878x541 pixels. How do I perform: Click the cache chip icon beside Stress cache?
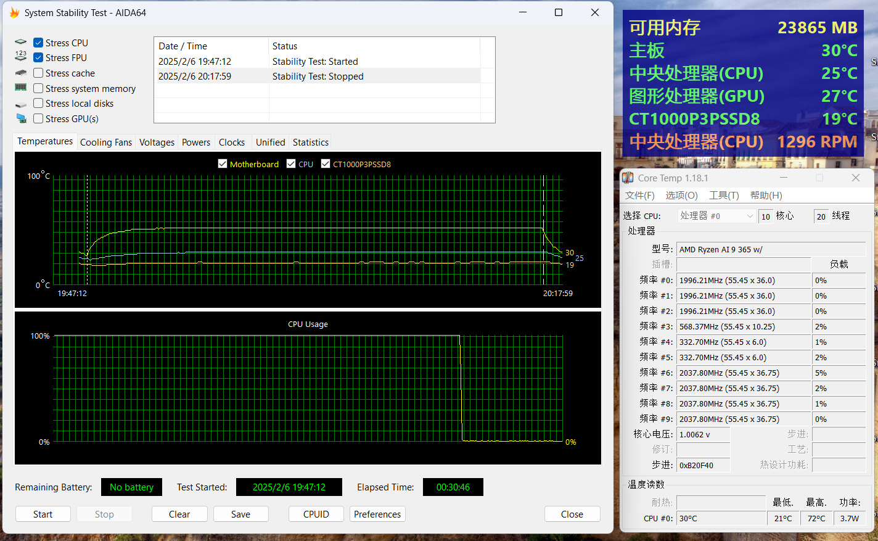21,73
